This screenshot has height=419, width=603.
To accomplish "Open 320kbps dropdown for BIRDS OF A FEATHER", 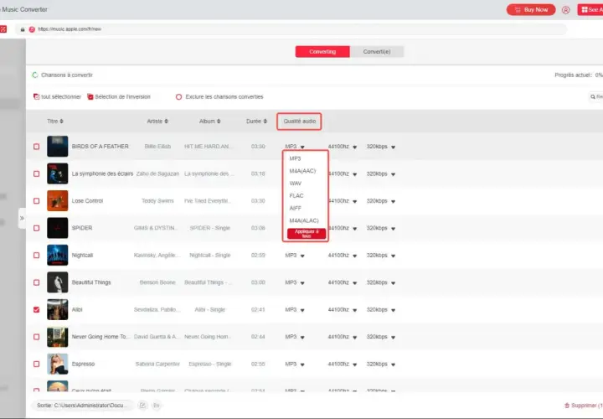I will pyautogui.click(x=381, y=147).
